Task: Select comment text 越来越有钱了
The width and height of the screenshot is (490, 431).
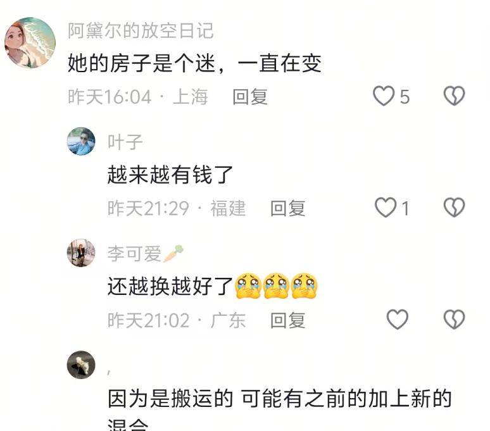Action: 170,175
